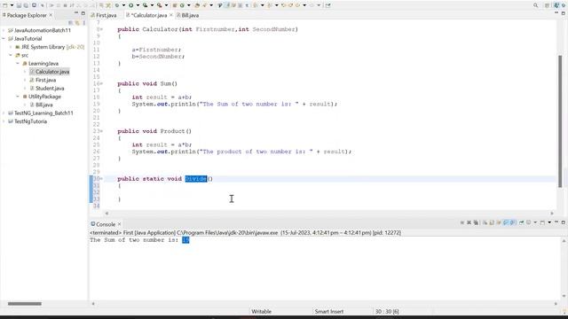Fold the Sum method at line 16

coord(101,83)
